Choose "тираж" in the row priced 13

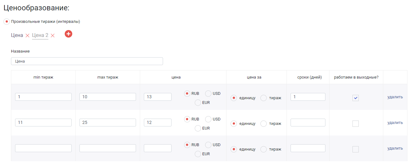click(264, 98)
